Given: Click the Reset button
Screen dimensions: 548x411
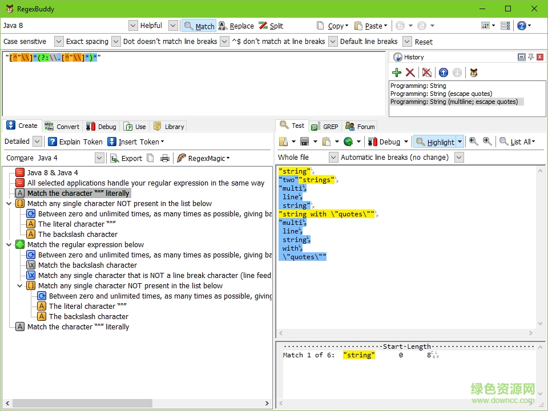Looking at the screenshot, I should pyautogui.click(x=424, y=42).
